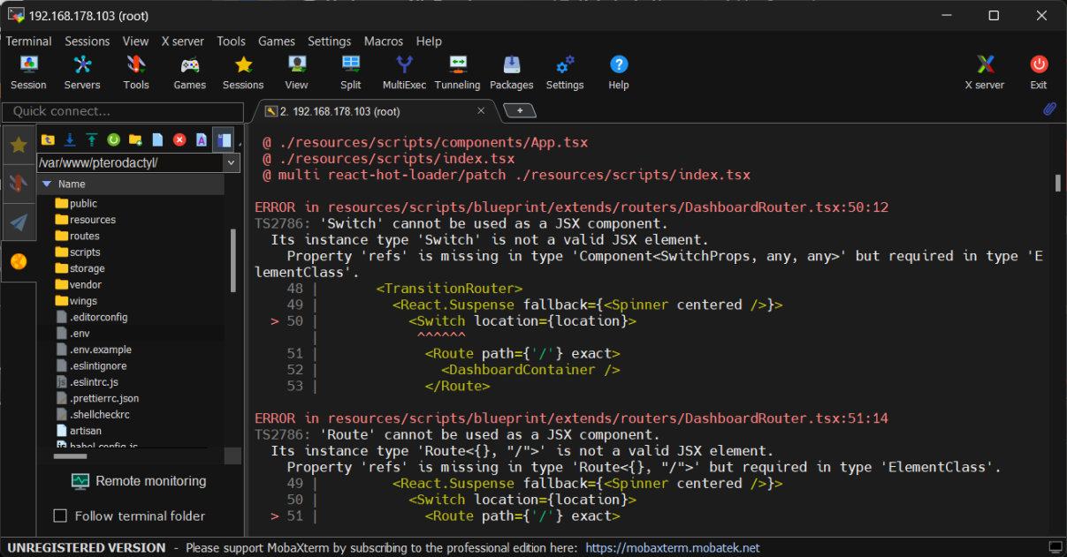Create a new folder in SFTP browser

[x=135, y=139]
